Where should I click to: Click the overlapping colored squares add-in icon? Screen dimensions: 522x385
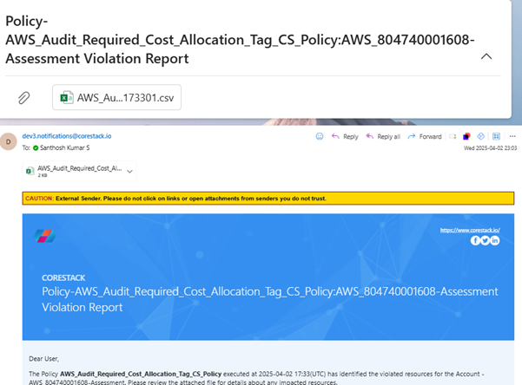(x=466, y=136)
